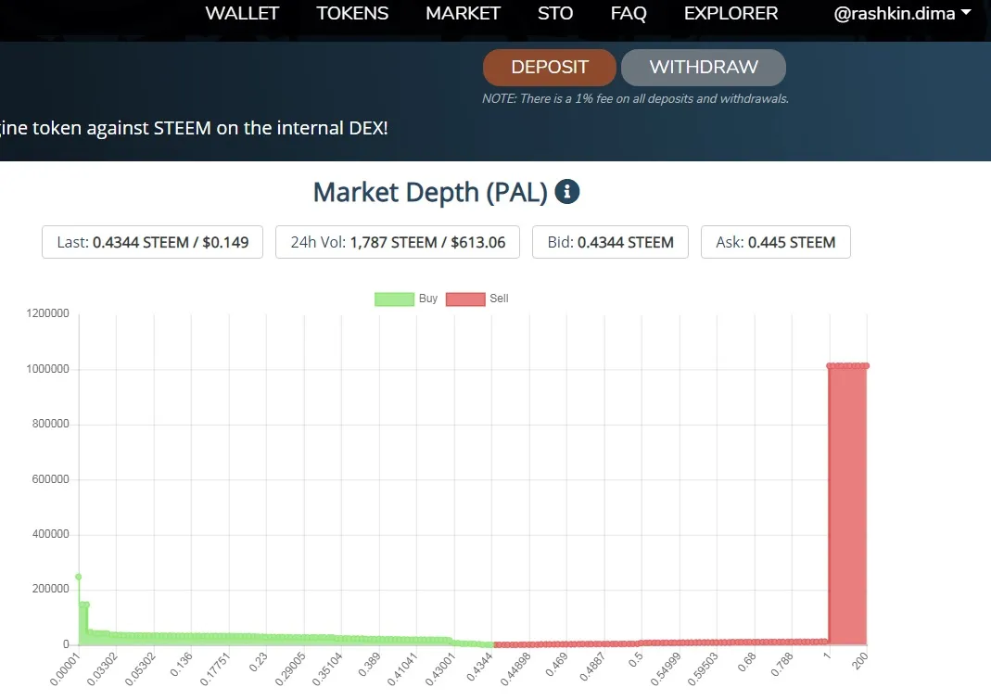Click the green buy point near 250000
Image resolution: width=991 pixels, height=700 pixels.
[79, 577]
